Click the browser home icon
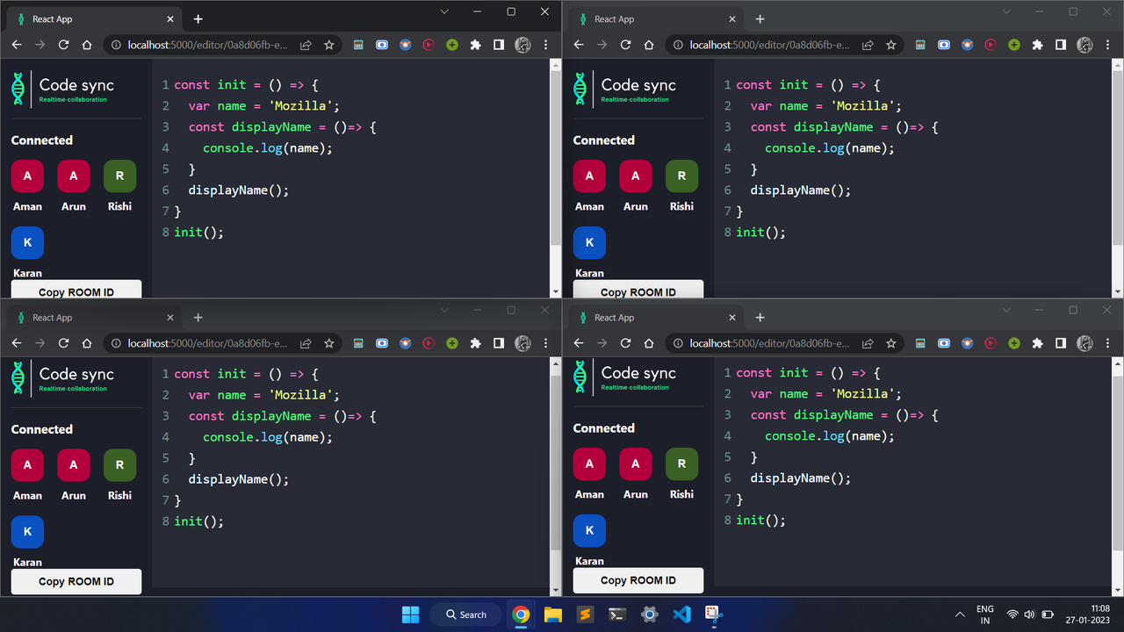Viewport: 1124px width, 632px height. point(86,45)
